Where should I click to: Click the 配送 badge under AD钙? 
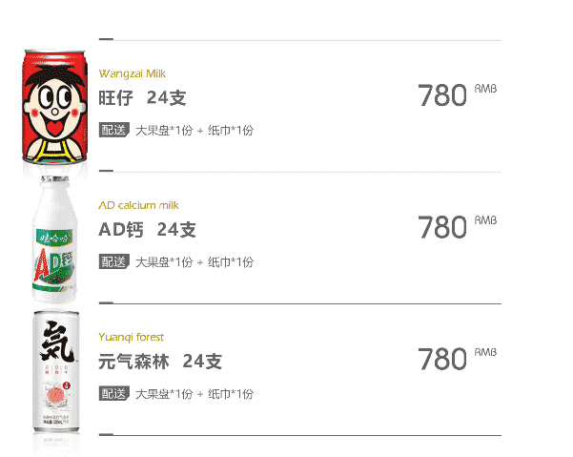coord(114,261)
